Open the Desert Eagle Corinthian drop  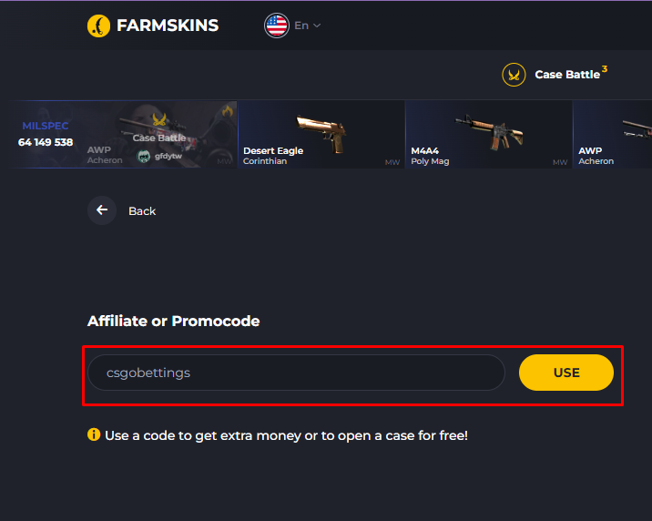click(x=321, y=135)
